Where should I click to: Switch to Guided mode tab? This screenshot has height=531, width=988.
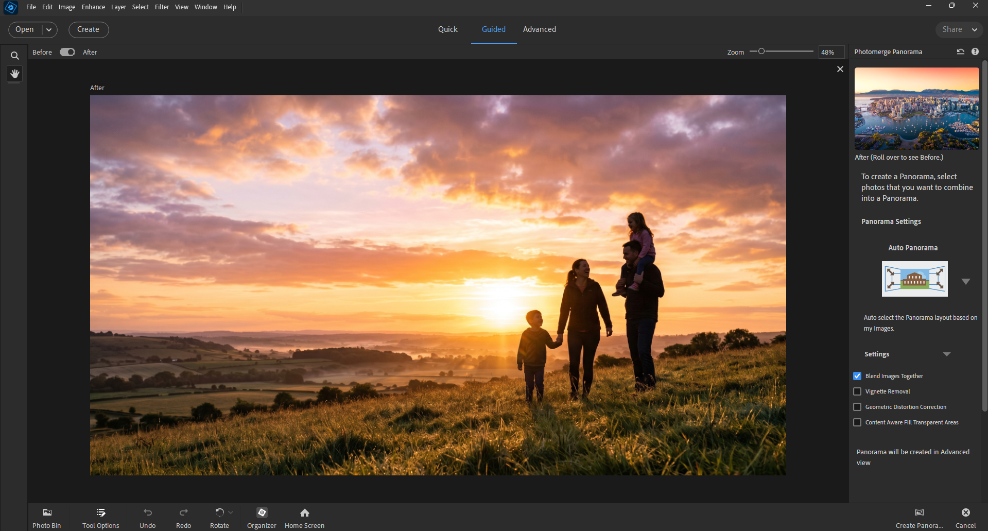(493, 29)
